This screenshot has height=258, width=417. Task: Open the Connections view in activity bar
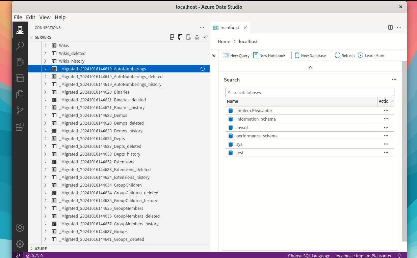20,30
